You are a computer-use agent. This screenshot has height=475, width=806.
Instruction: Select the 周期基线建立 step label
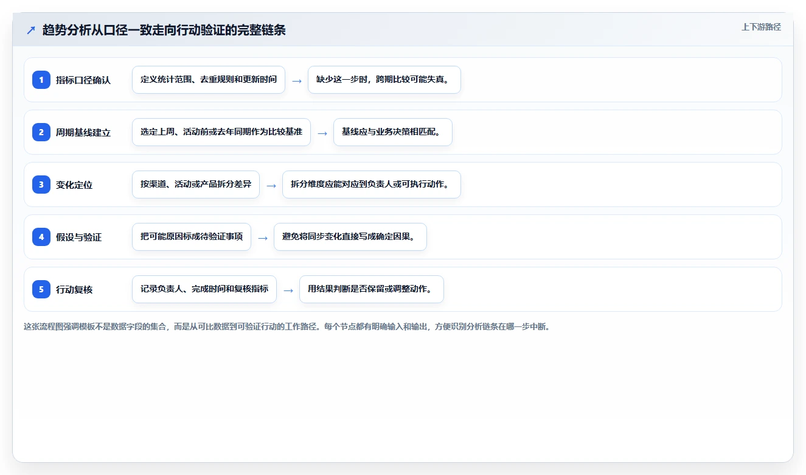83,132
